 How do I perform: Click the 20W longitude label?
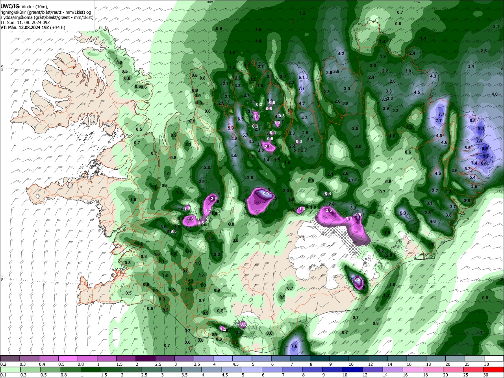point(209,2)
